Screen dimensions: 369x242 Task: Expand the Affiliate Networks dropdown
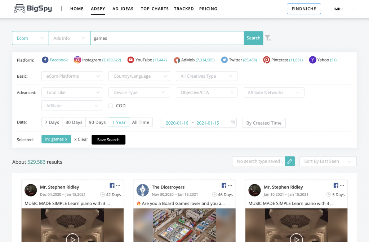click(274, 92)
